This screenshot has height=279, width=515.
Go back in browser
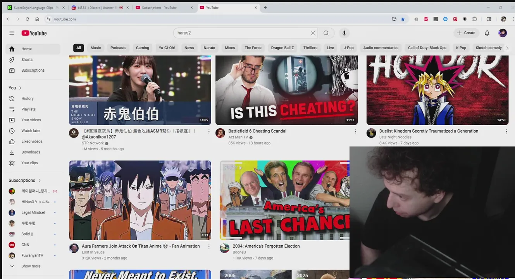pyautogui.click(x=8, y=19)
